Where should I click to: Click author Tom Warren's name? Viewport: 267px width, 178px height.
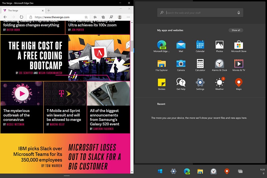coord(54,166)
